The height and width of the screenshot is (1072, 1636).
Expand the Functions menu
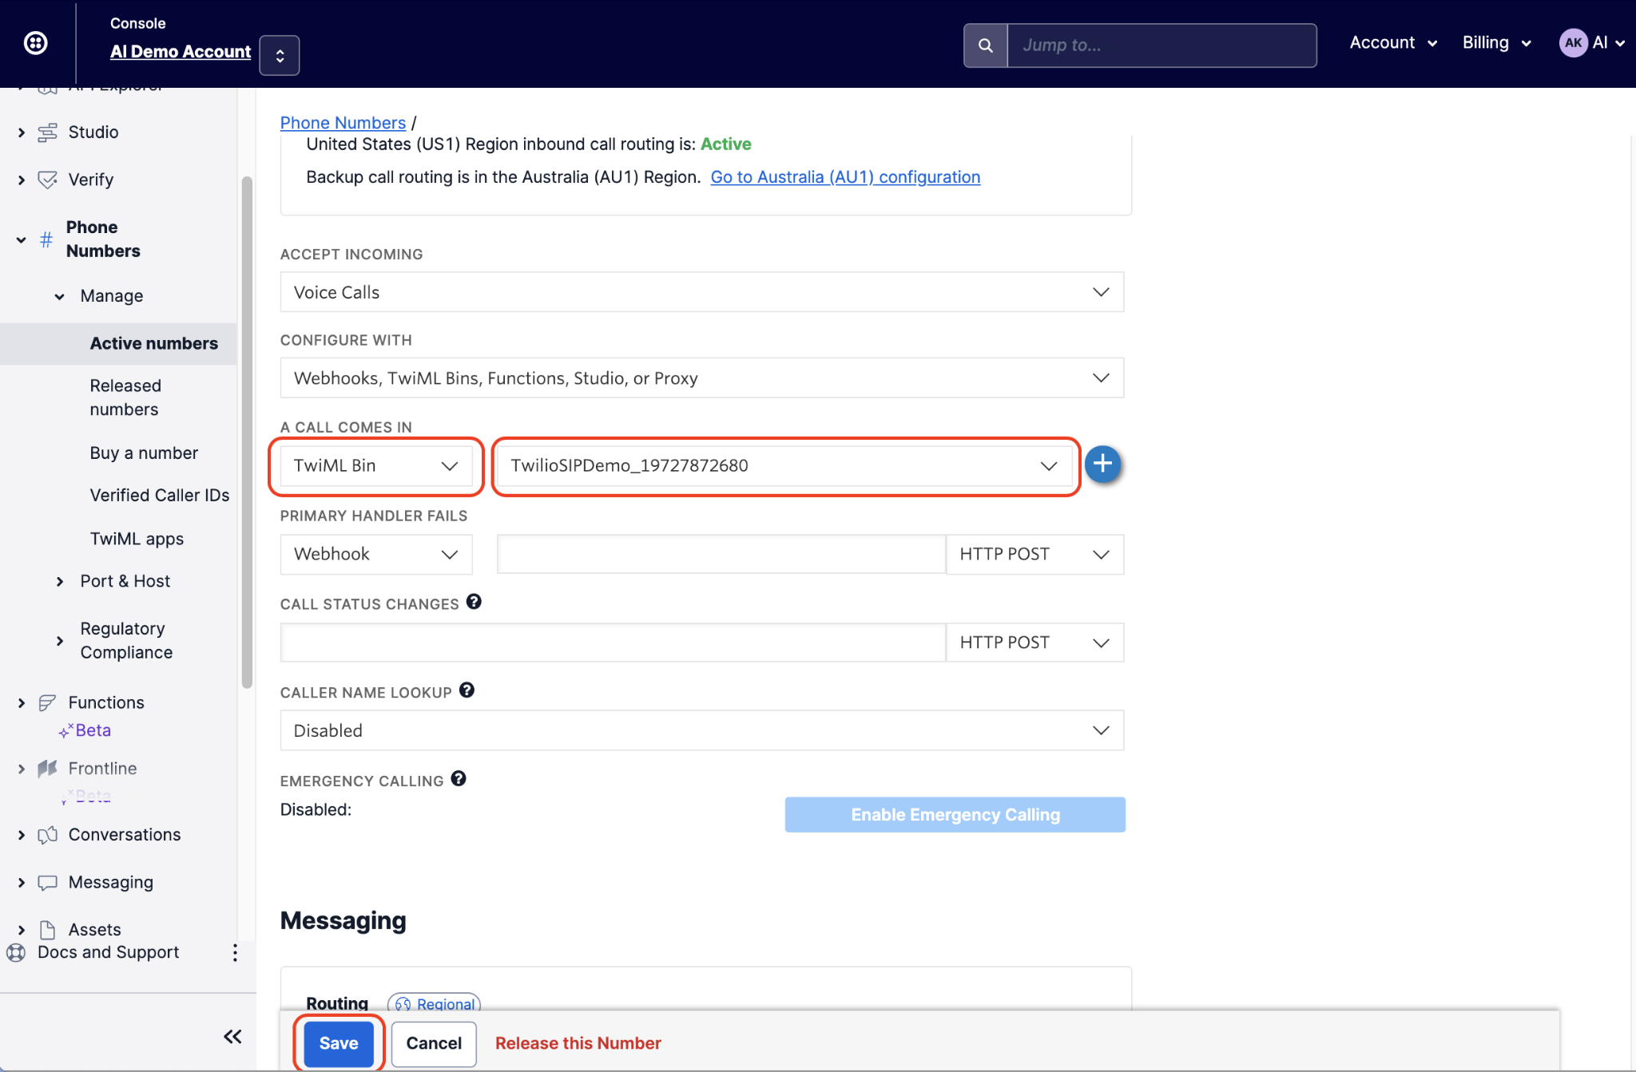pos(22,703)
